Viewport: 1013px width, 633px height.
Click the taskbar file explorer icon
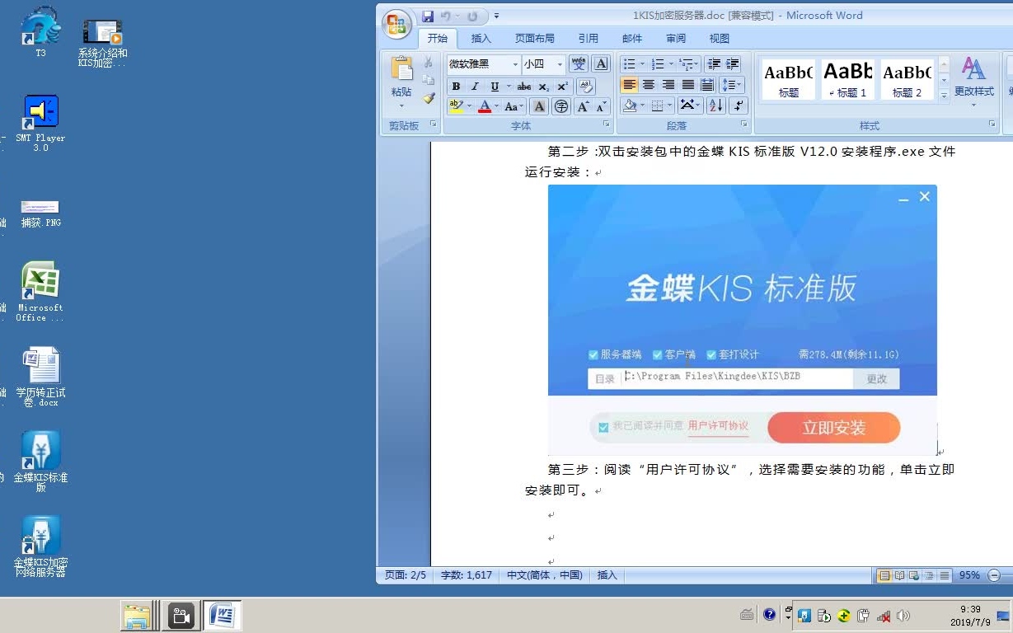tap(137, 616)
